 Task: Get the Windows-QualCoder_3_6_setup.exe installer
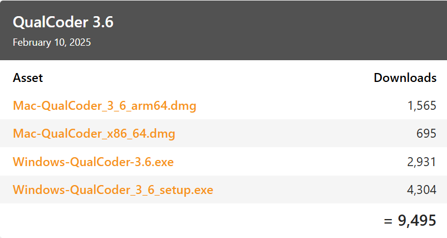(x=112, y=190)
